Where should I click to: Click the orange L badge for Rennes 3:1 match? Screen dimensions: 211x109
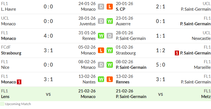point(110,79)
